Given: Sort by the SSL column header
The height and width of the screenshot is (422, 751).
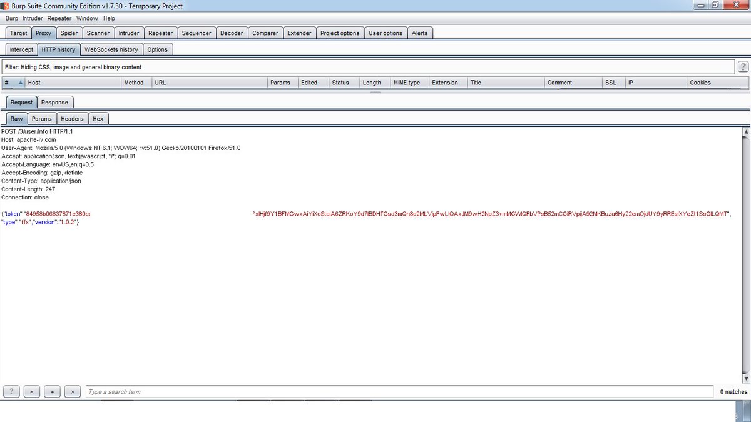Looking at the screenshot, I should pyautogui.click(x=613, y=83).
